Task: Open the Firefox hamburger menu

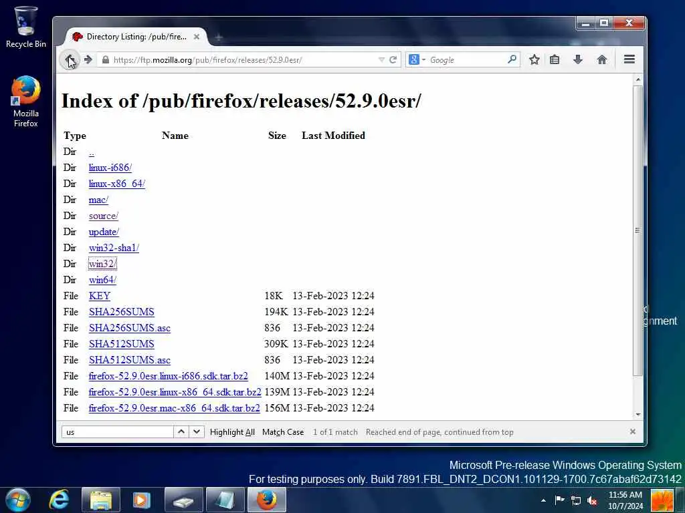Action: point(629,59)
